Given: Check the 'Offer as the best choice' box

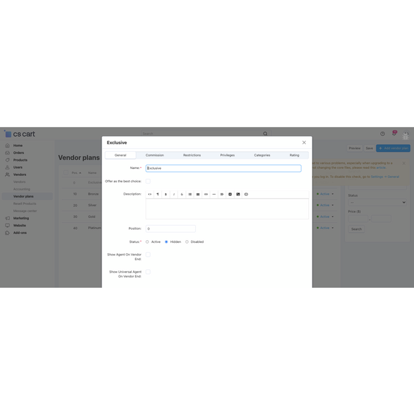Looking at the screenshot, I should point(148,181).
